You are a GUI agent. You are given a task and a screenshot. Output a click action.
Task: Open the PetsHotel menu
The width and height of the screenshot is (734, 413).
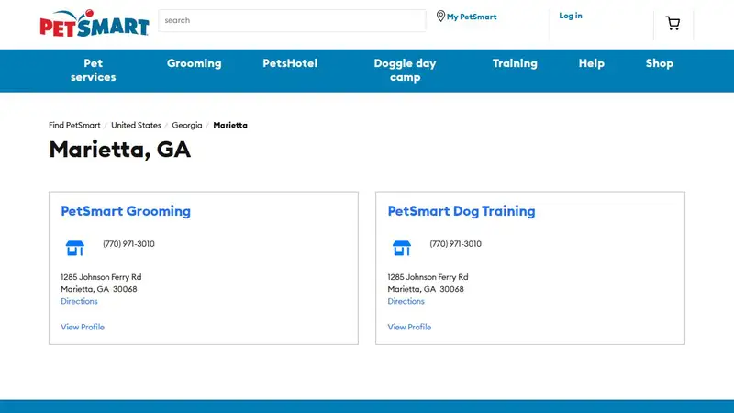[290, 63]
